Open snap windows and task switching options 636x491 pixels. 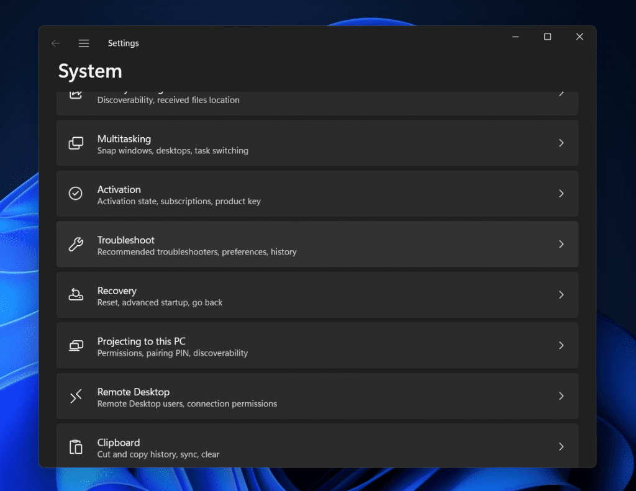317,143
